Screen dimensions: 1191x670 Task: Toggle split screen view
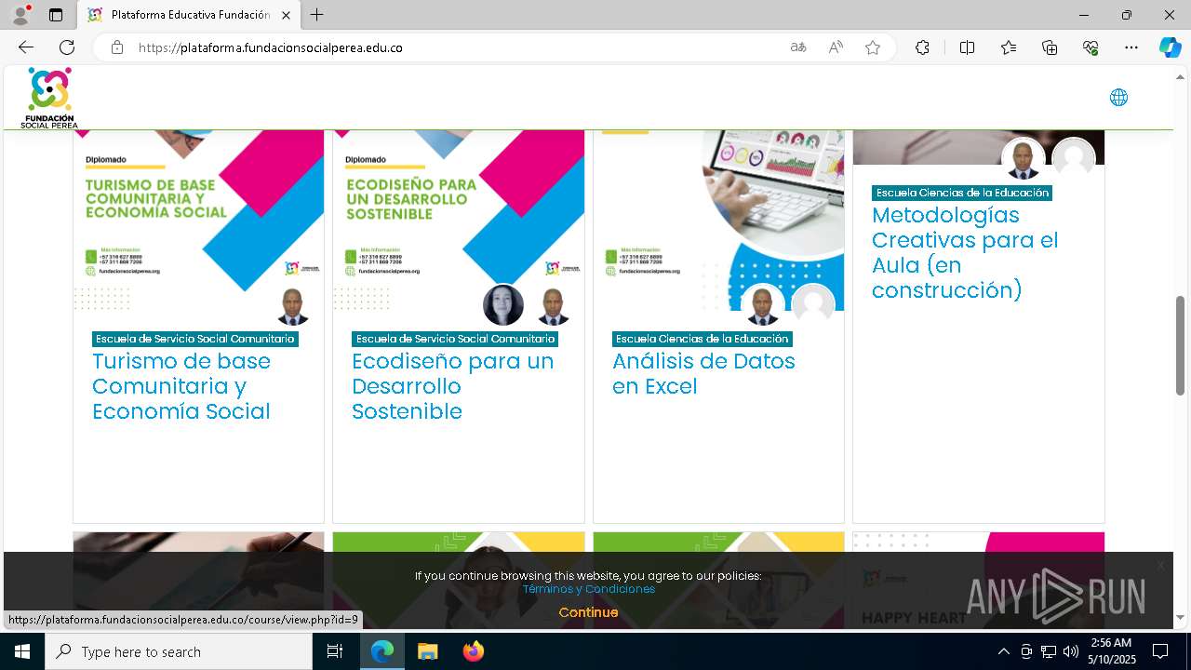click(967, 47)
